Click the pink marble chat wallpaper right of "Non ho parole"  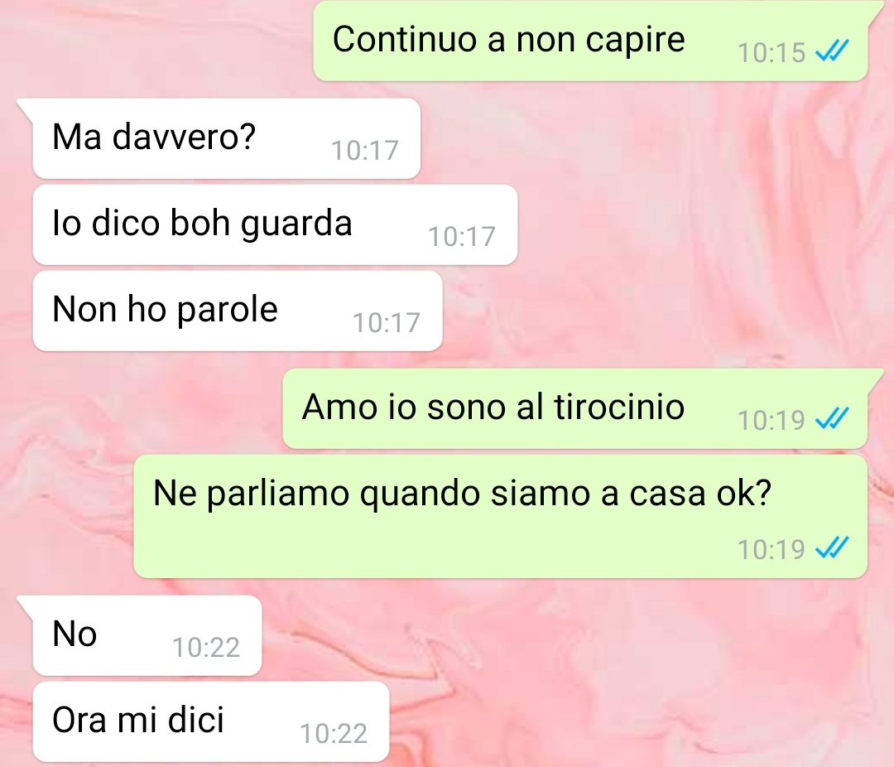[656, 311]
